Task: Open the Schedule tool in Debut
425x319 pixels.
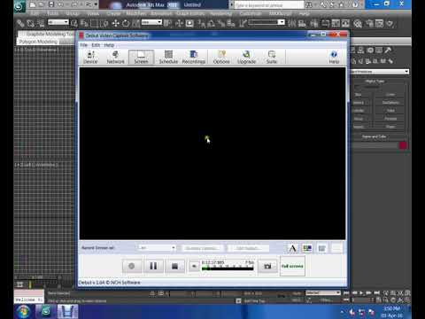Action: pos(168,58)
